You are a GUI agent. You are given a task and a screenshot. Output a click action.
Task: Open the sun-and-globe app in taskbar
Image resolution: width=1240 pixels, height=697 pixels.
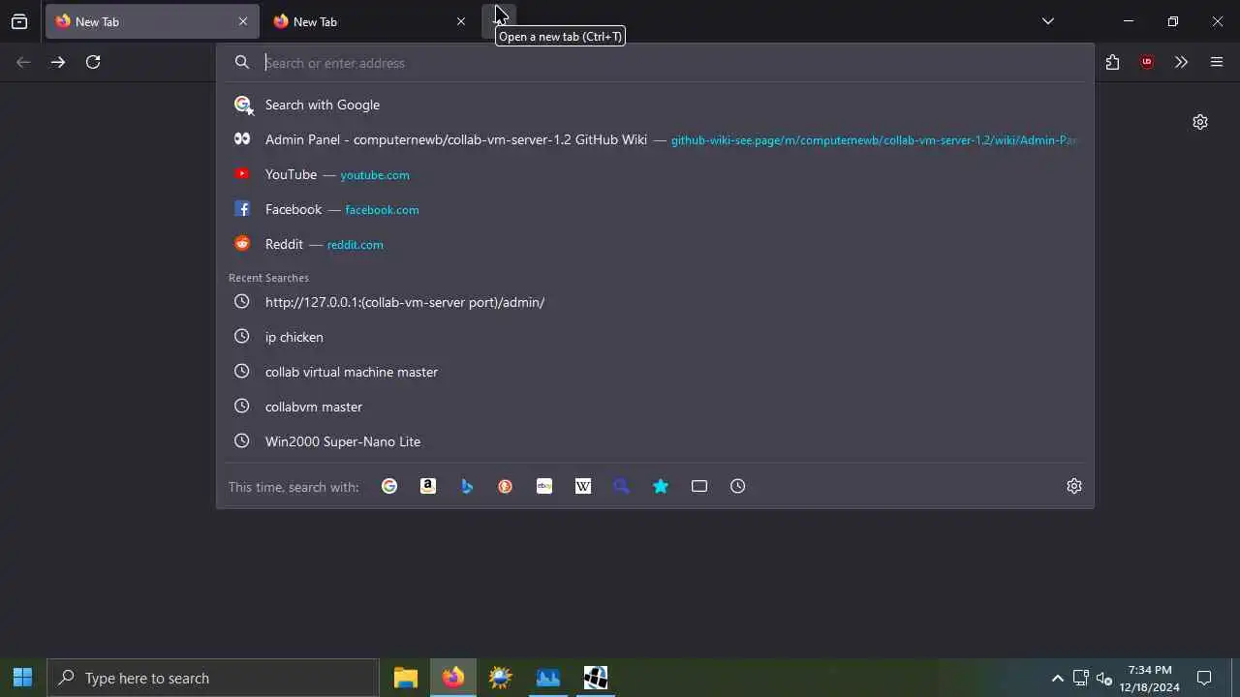(501, 678)
